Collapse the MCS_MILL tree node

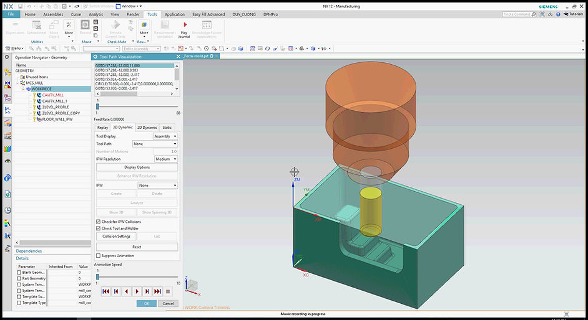point(17,83)
